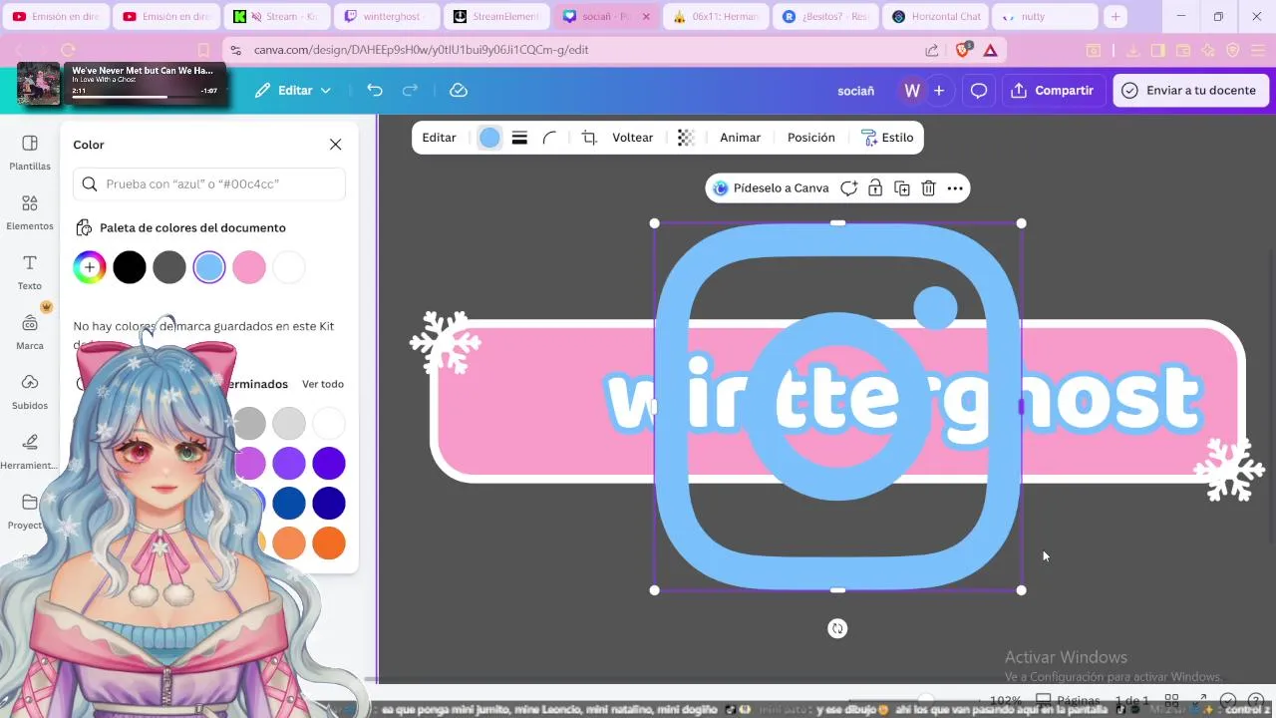Click the undo arrow
This screenshot has width=1276, height=718.
(x=375, y=90)
